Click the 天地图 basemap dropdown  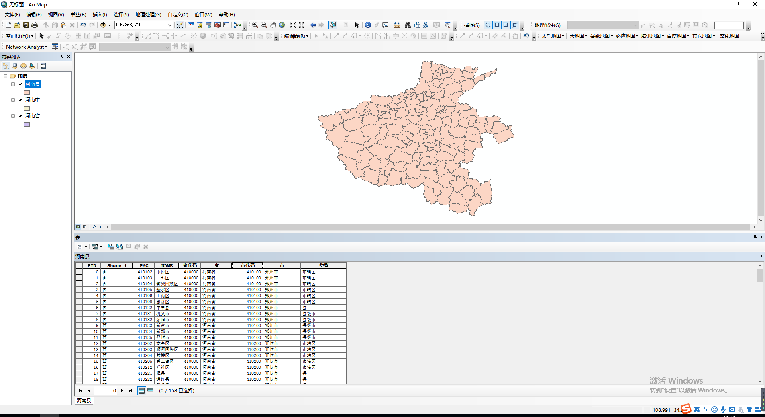point(578,36)
